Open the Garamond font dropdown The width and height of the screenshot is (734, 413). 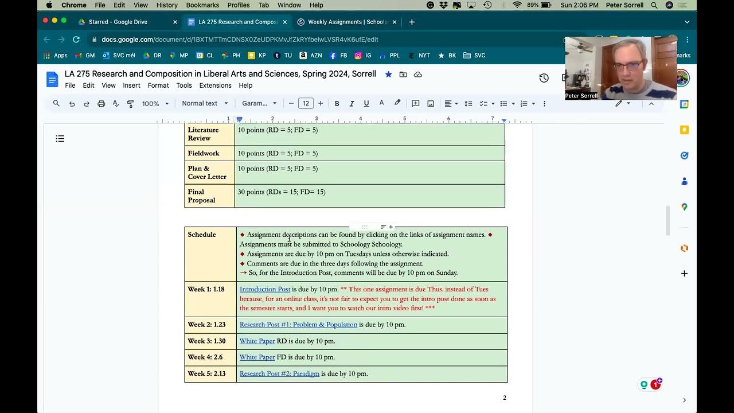tap(259, 104)
